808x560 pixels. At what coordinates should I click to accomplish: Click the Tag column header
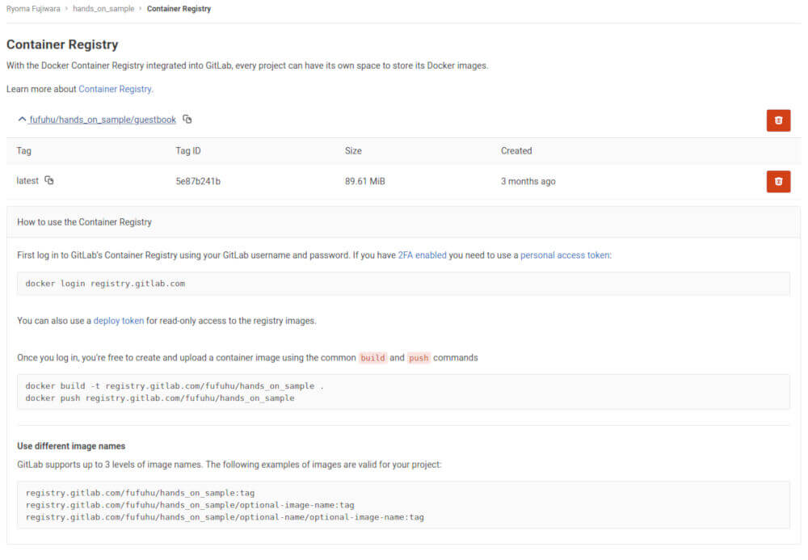(x=23, y=150)
